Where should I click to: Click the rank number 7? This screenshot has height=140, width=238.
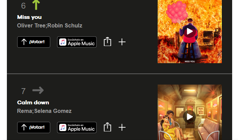point(23,91)
